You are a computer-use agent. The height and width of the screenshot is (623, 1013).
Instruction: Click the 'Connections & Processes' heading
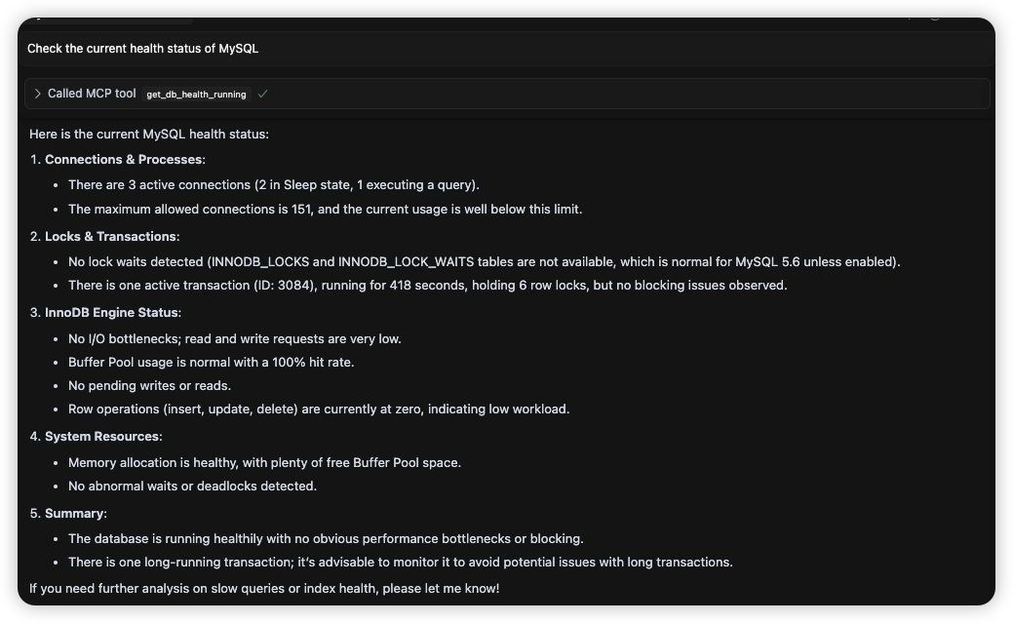pos(124,159)
